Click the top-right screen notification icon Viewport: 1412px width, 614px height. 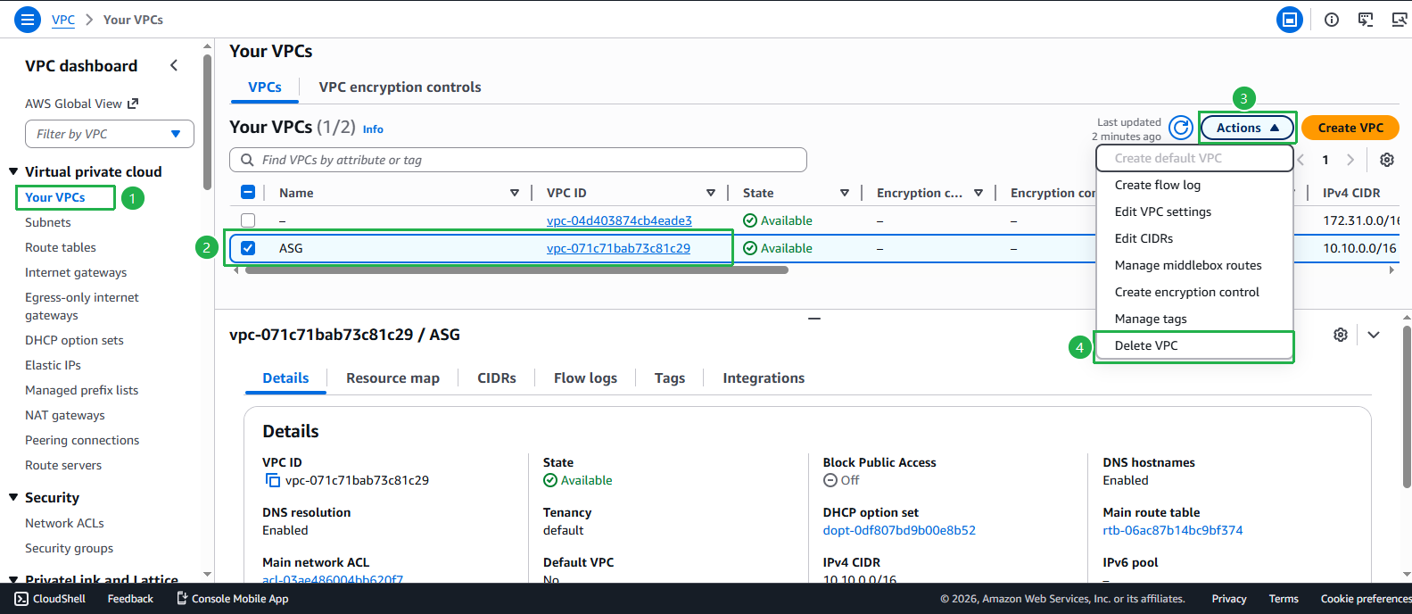[x=1400, y=20]
